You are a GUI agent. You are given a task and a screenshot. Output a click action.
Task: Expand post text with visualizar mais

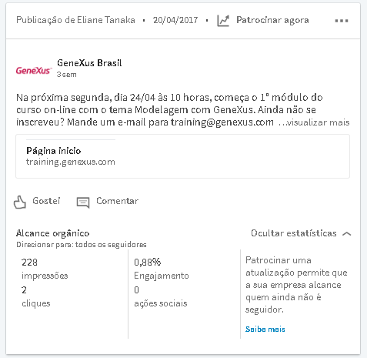314,122
